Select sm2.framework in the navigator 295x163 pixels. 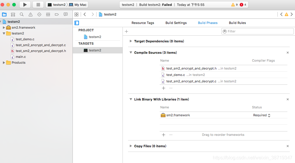(23, 27)
